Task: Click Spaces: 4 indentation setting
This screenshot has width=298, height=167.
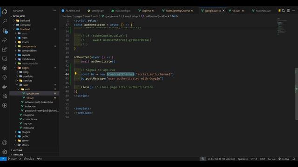Action: point(243,159)
